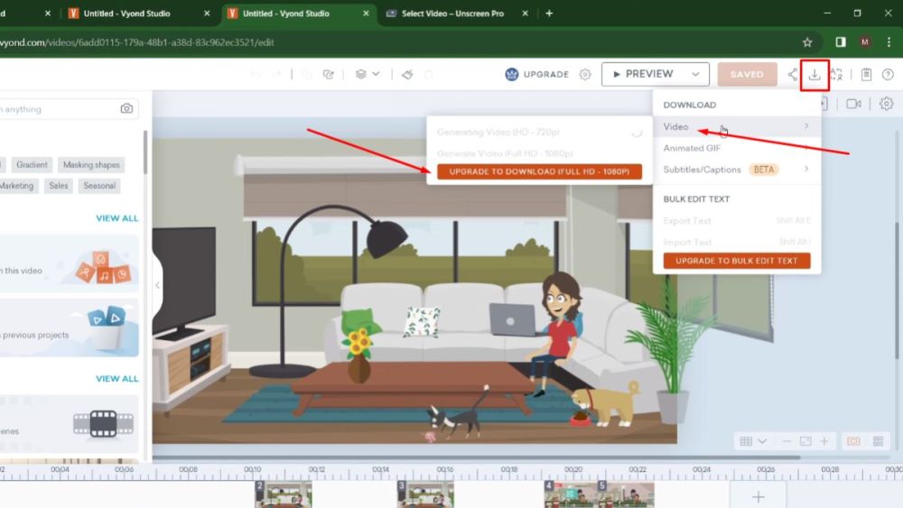Toggle the grid overlay icon
Viewport: 903px width, 508px height.
[x=747, y=441]
